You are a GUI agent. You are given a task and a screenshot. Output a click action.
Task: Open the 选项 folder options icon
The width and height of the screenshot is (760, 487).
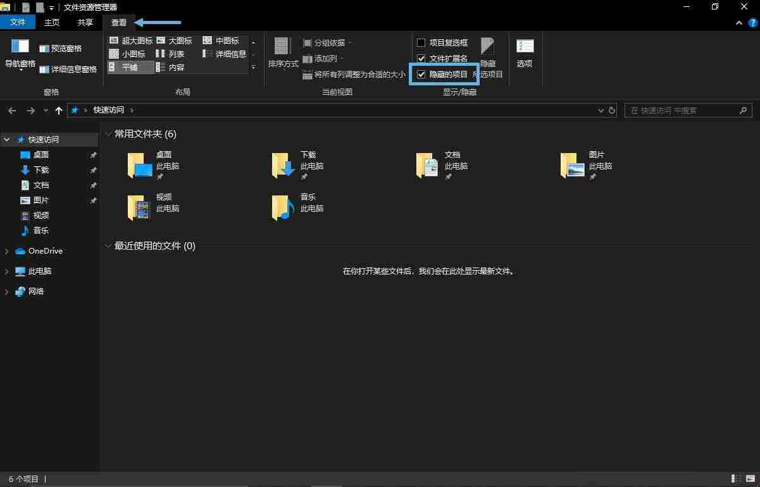(x=524, y=51)
